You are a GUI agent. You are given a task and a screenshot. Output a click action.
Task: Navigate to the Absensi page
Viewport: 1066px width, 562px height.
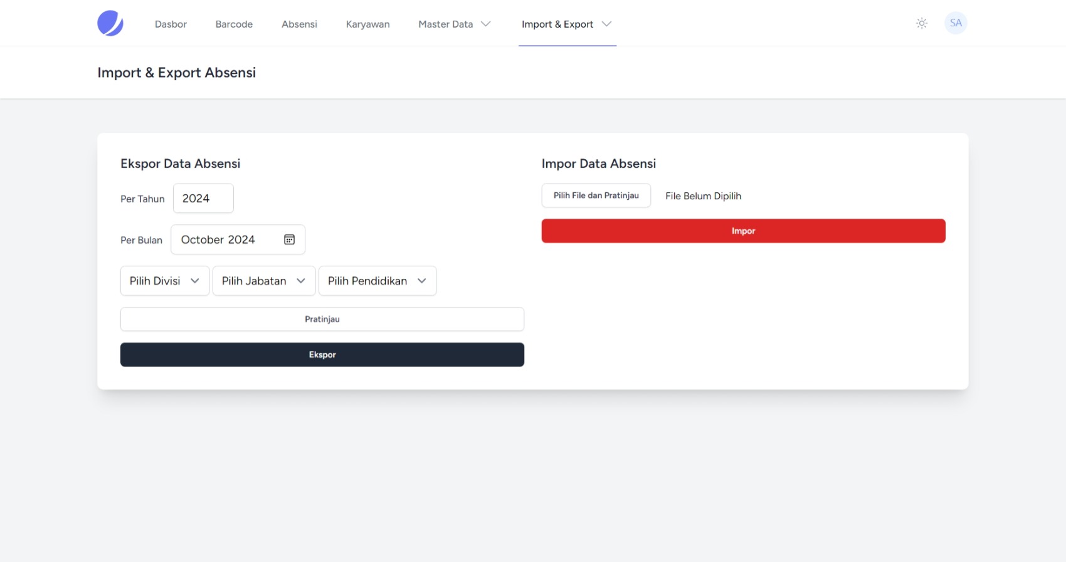click(x=299, y=24)
